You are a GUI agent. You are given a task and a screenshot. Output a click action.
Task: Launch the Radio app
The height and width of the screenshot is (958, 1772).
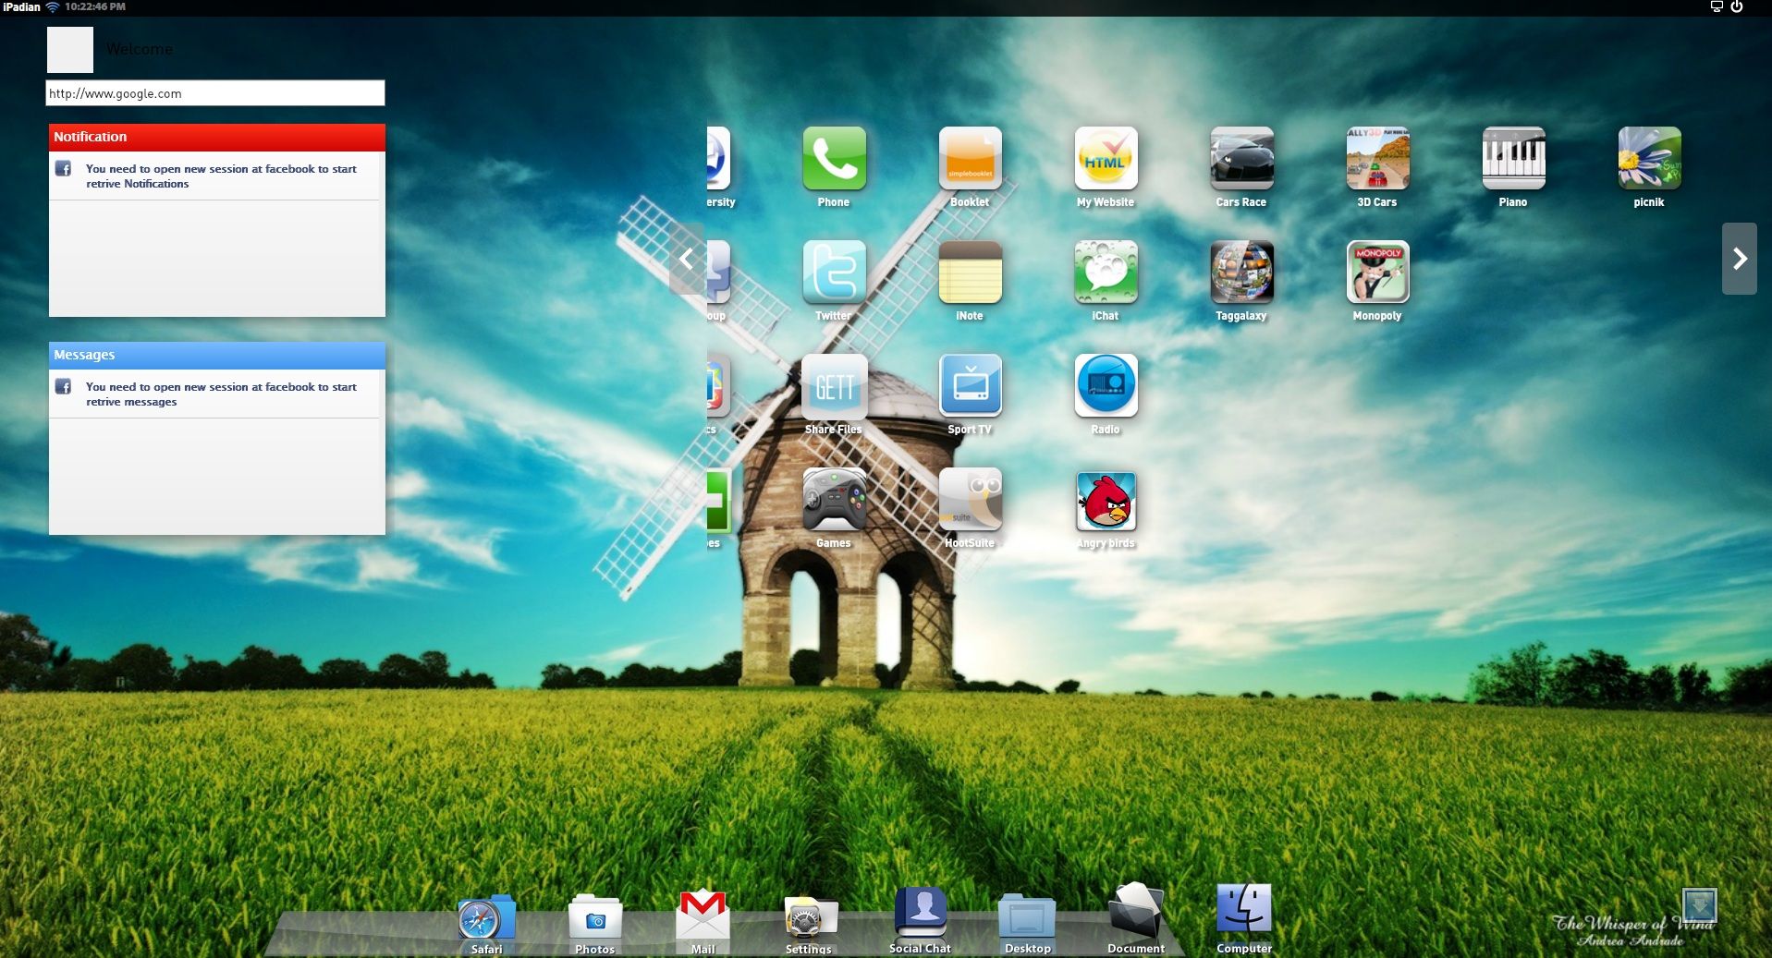coord(1106,386)
